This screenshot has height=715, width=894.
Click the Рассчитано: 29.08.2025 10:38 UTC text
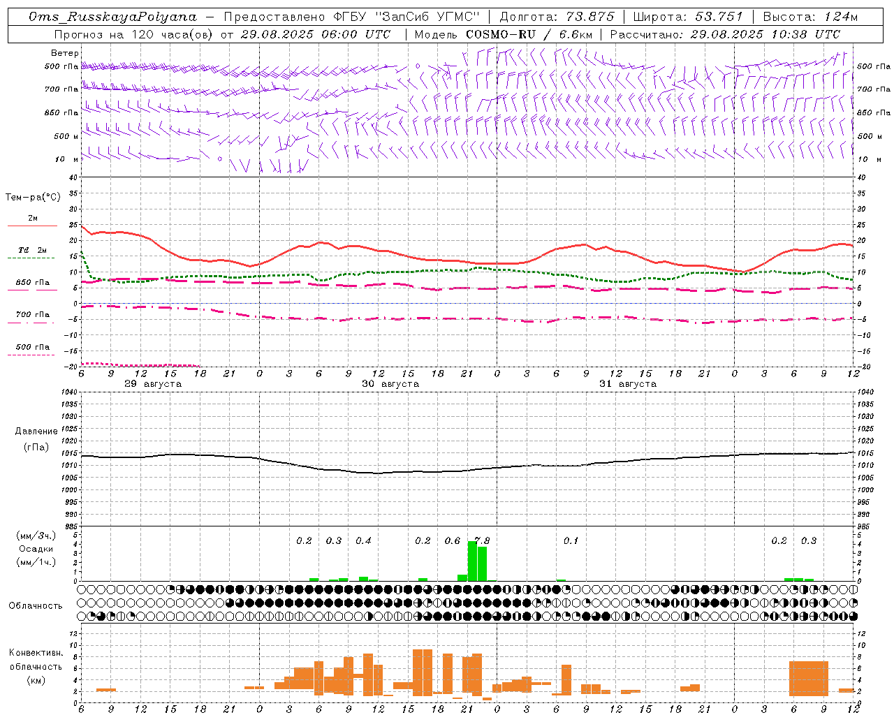(x=725, y=34)
